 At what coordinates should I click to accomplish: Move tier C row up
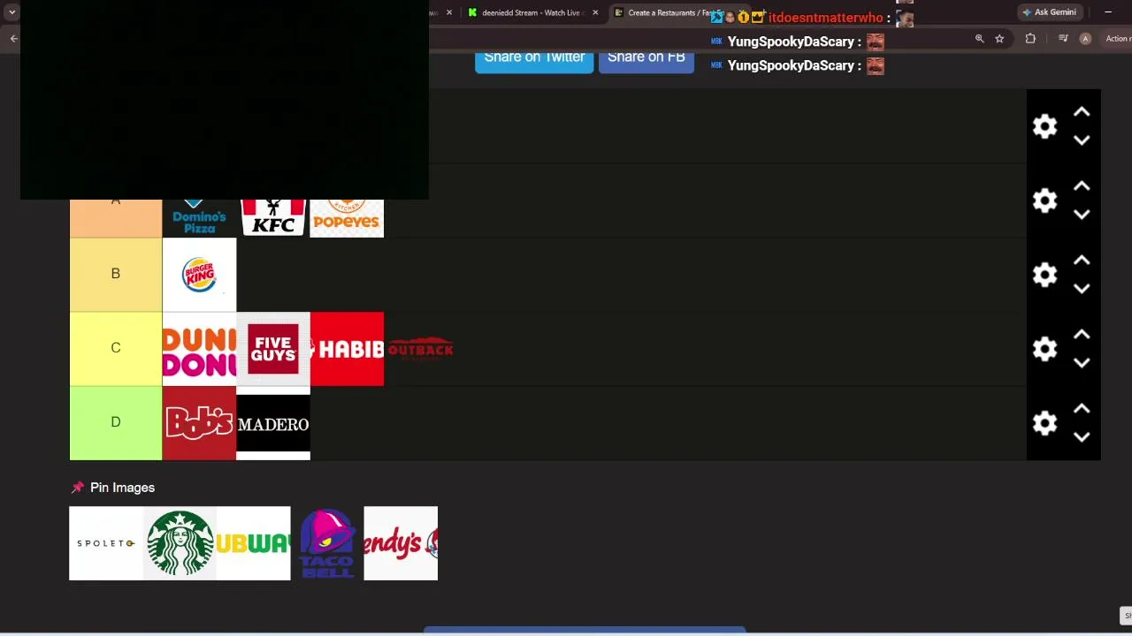click(x=1082, y=335)
